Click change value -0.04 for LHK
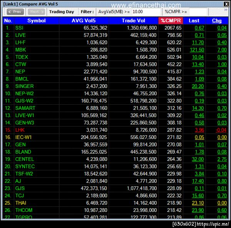The height and width of the screenshot is (228, 231). (221, 130)
